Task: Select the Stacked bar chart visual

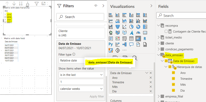Action: click(111, 15)
